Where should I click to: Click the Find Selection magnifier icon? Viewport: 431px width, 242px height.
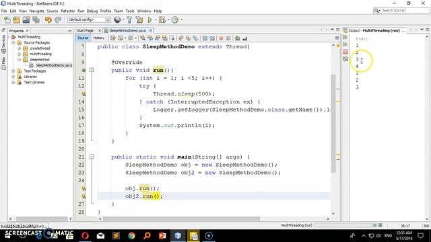(143, 38)
